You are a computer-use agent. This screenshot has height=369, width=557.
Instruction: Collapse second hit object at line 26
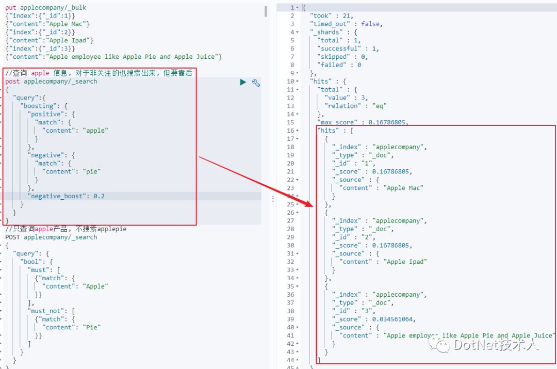pyautogui.click(x=298, y=213)
